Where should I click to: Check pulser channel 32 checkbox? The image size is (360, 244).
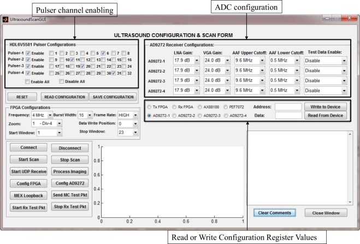(x=124, y=73)
